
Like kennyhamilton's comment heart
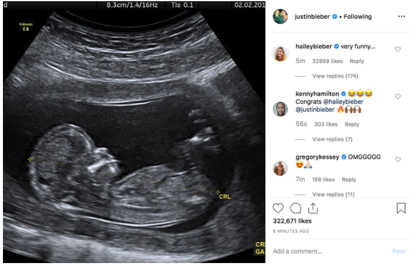398,96
